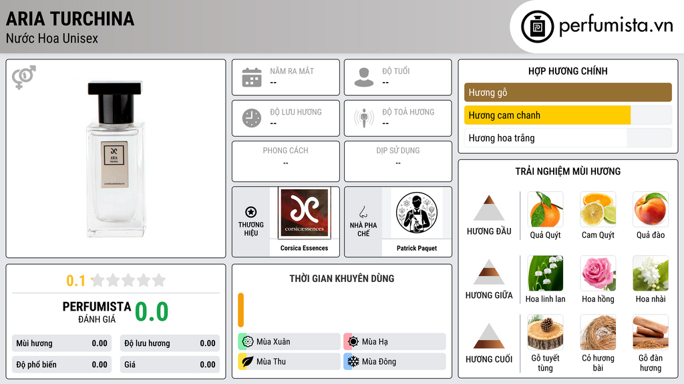Click the Hương cuối pyramid icon
The width and height of the screenshot is (684, 384).
coord(489,336)
